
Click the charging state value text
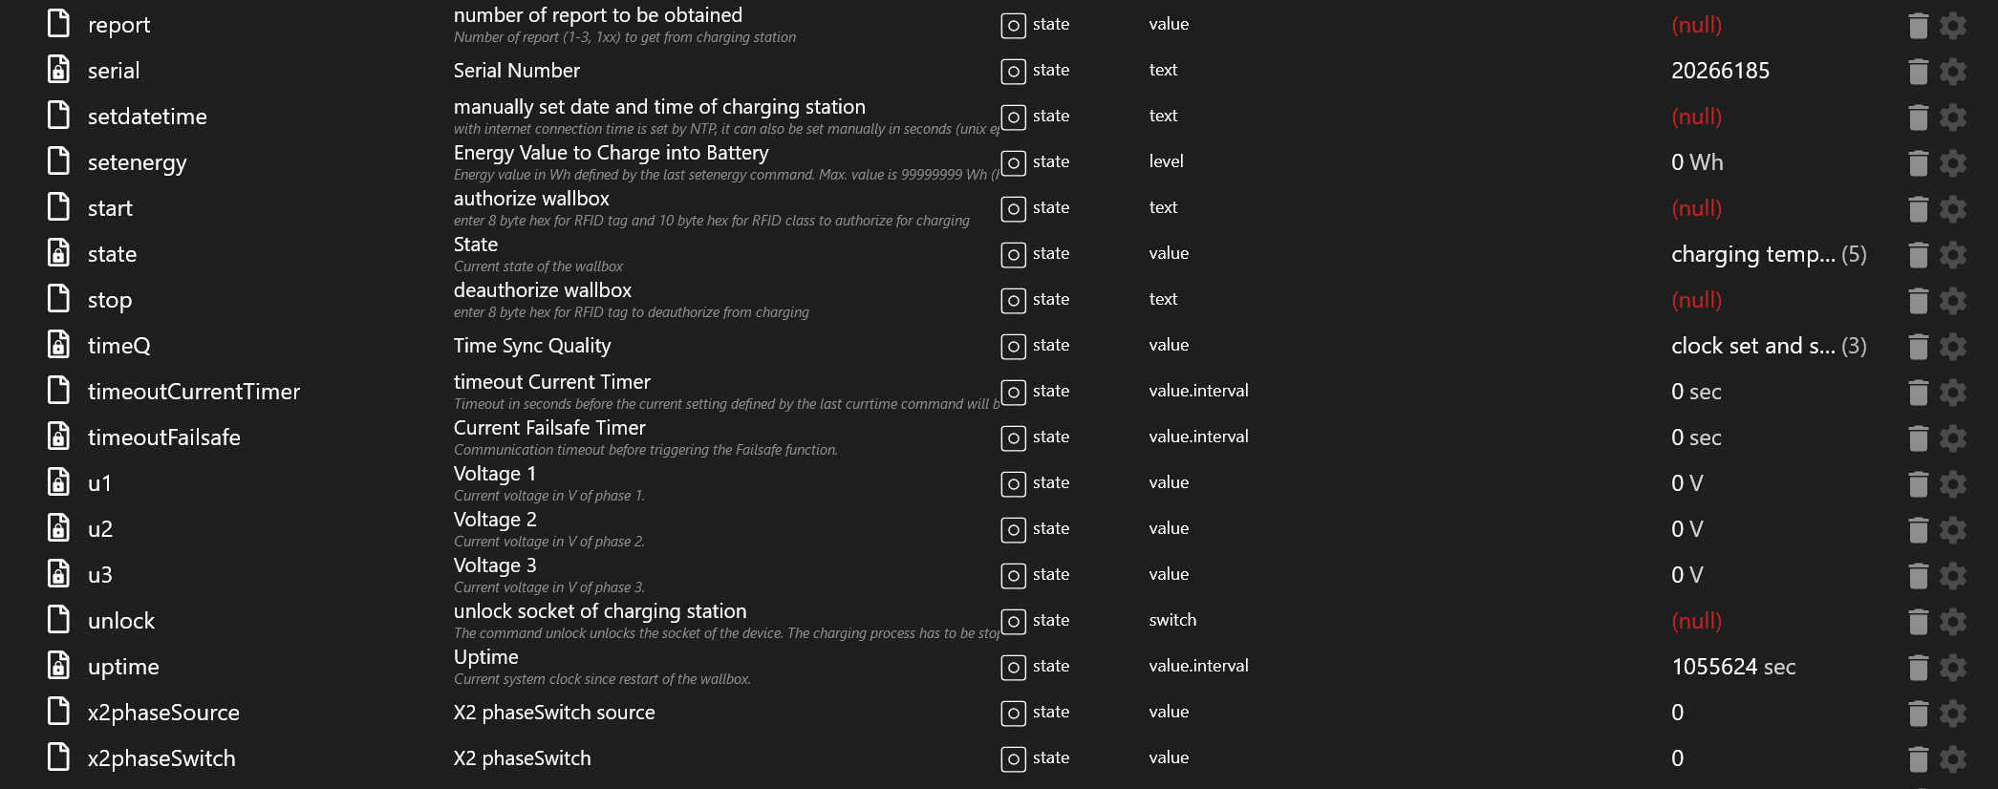click(x=1752, y=254)
